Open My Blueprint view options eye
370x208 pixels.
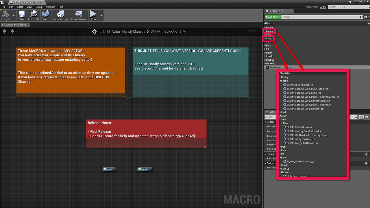pos(366,17)
